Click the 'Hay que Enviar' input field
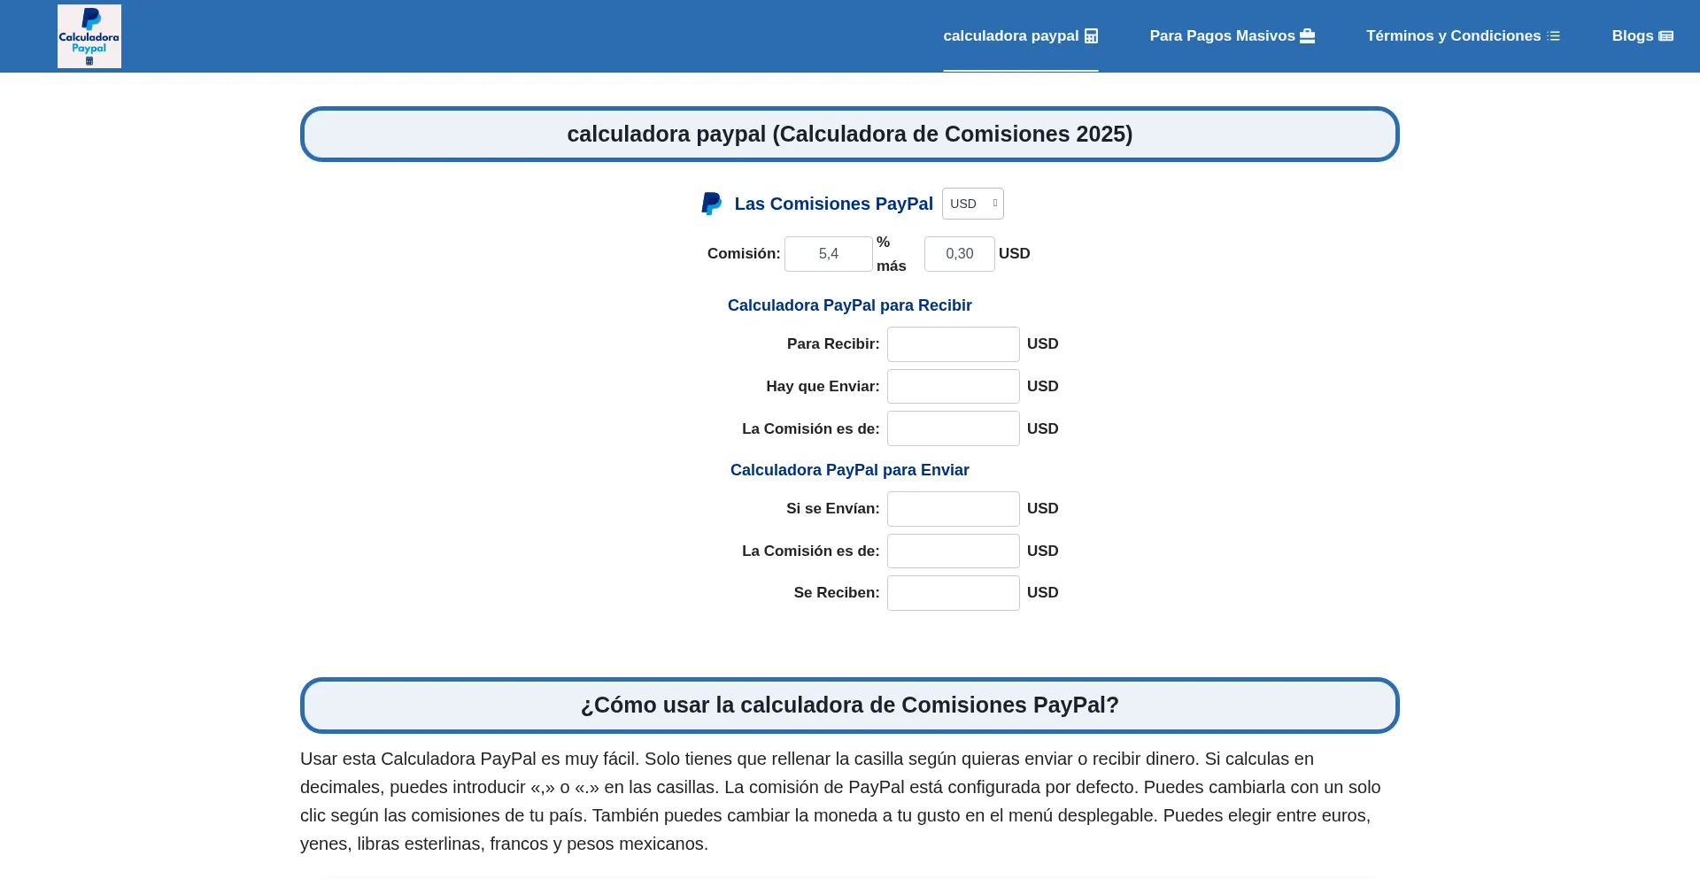Viewport: 1700px width, 879px height. tap(953, 386)
